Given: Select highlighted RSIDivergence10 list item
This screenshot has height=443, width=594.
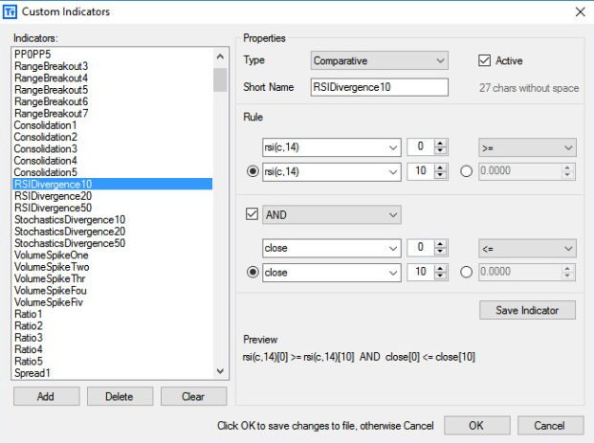Looking at the screenshot, I should pyautogui.click(x=112, y=184).
